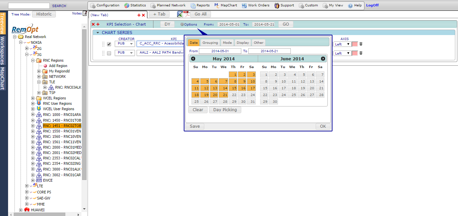Click the Notes edit icon
This screenshot has height=216, width=458.
pos(85,13)
